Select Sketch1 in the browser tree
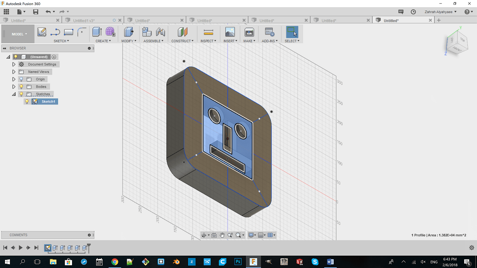This screenshot has height=268, width=477. click(x=48, y=101)
